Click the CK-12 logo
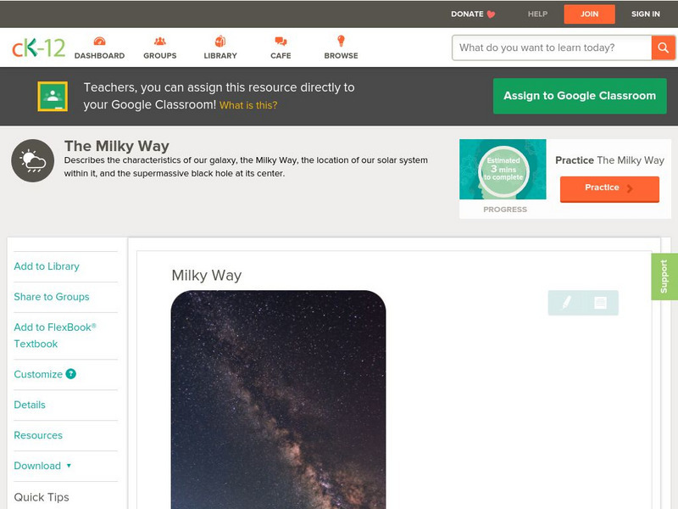 38,48
